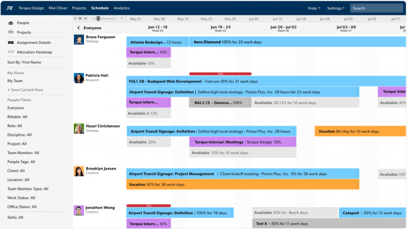Click the Jun 19 - 25 Week 25 header

click(x=220, y=28)
